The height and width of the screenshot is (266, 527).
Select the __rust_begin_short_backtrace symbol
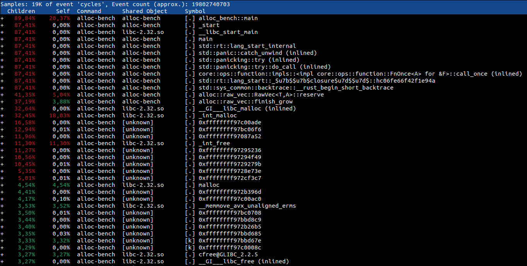click(296, 88)
